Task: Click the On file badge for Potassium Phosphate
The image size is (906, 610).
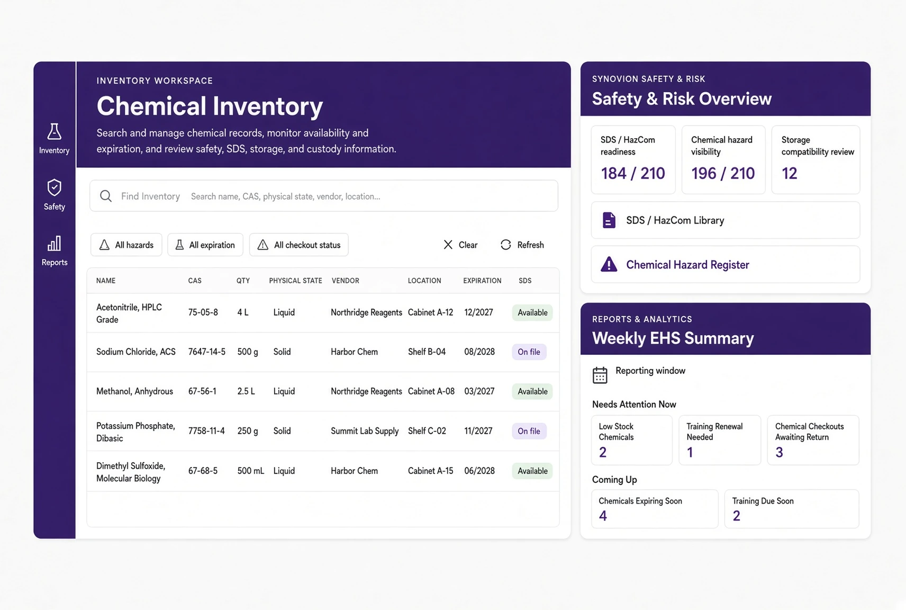Action: point(529,431)
